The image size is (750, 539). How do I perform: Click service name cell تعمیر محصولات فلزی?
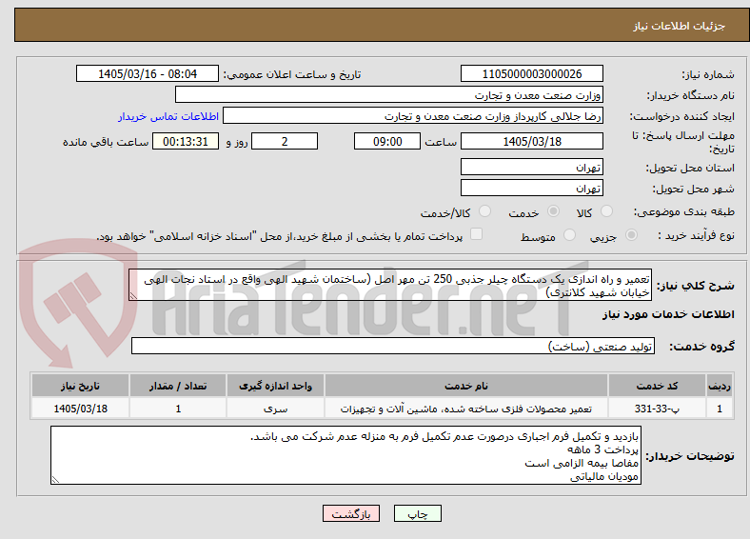(x=466, y=409)
